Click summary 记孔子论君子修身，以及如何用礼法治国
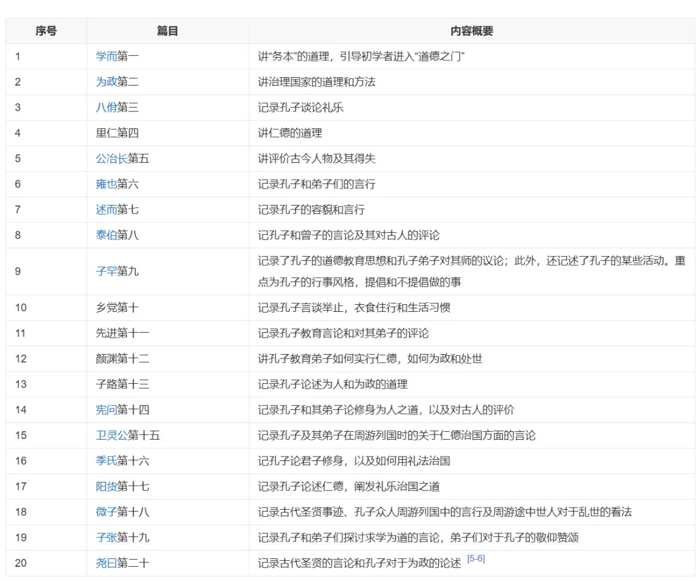The image size is (700, 581). tap(354, 460)
